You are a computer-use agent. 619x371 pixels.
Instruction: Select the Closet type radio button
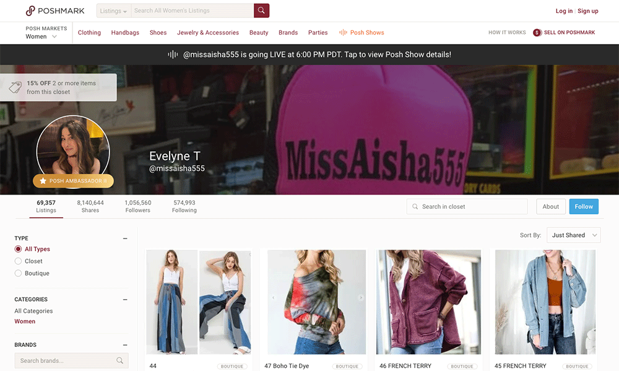point(18,261)
